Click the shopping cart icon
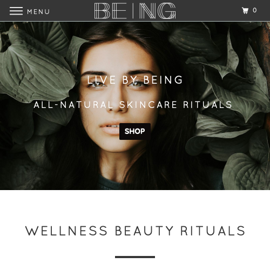 pyautogui.click(x=245, y=10)
